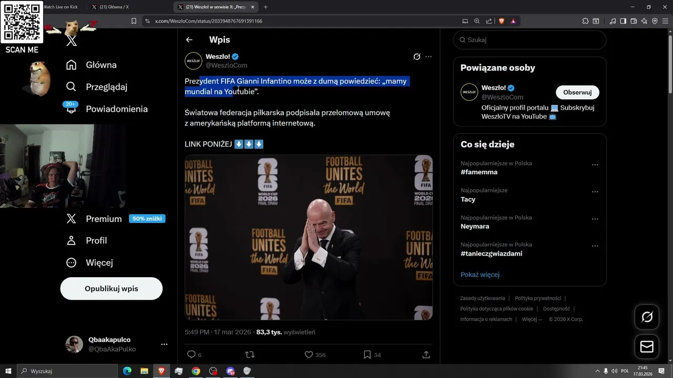Open #famemma trend
The image size is (673, 378).
pyautogui.click(x=479, y=172)
